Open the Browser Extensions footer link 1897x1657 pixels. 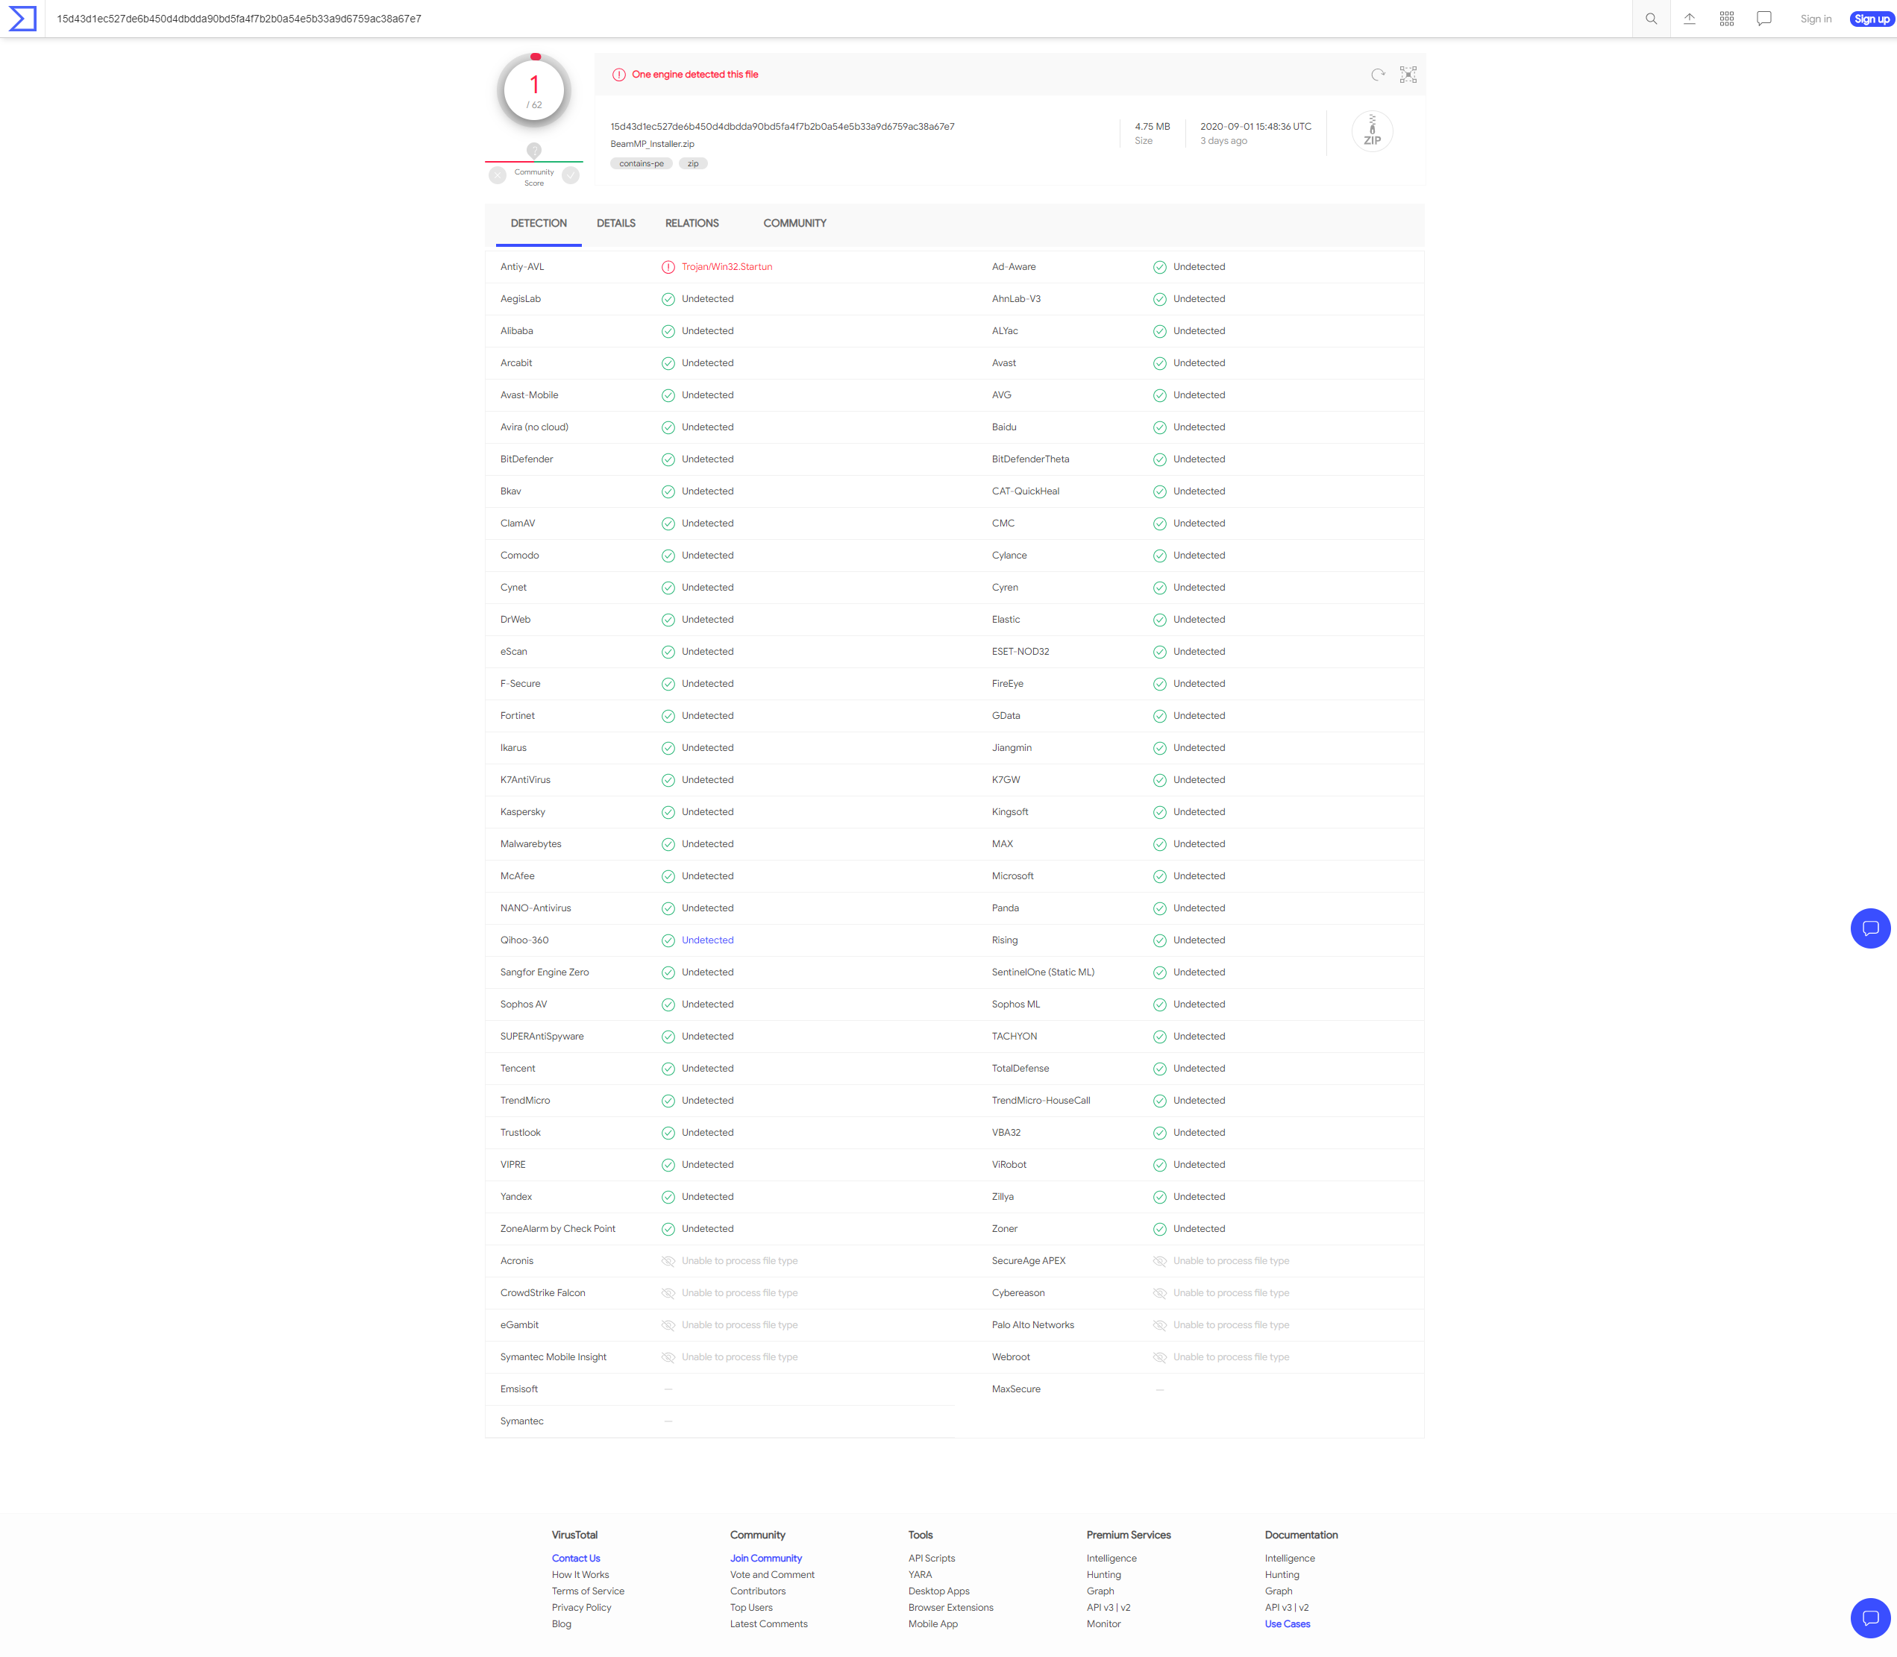pos(951,1608)
